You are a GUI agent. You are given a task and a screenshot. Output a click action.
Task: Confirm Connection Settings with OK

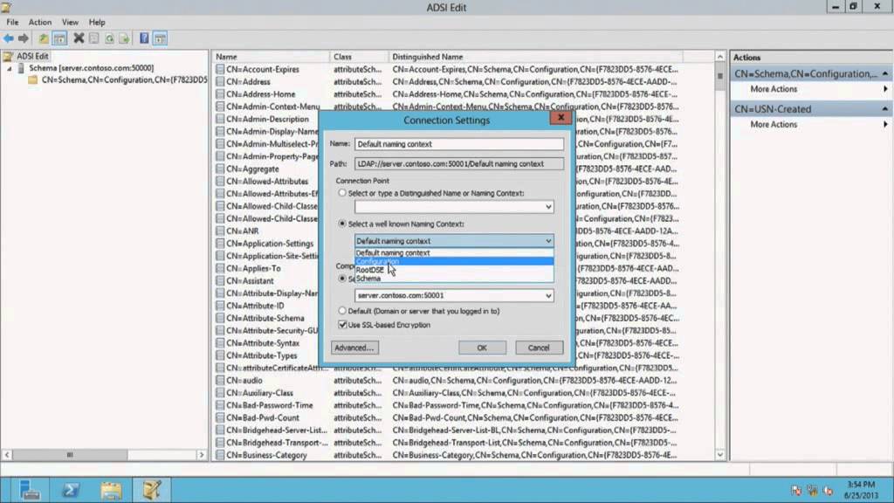coord(482,348)
